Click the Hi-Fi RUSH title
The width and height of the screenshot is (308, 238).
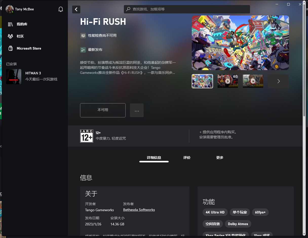(x=103, y=22)
